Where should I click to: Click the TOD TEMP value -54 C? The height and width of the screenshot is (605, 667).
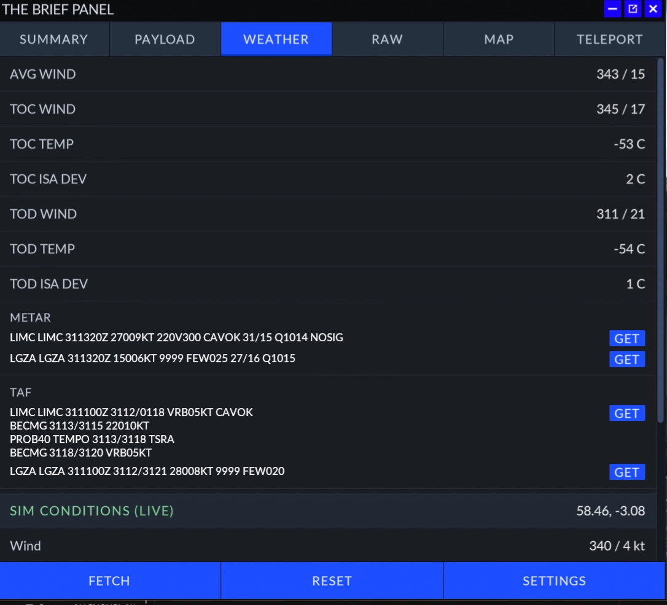pos(629,249)
